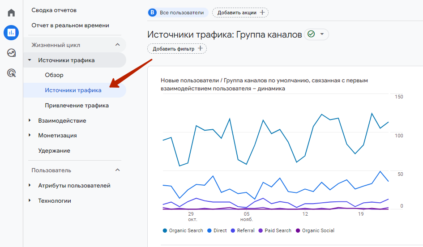This screenshot has width=423, height=247.
Task: Open dropdown arrow beside report title
Action: pyautogui.click(x=322, y=34)
